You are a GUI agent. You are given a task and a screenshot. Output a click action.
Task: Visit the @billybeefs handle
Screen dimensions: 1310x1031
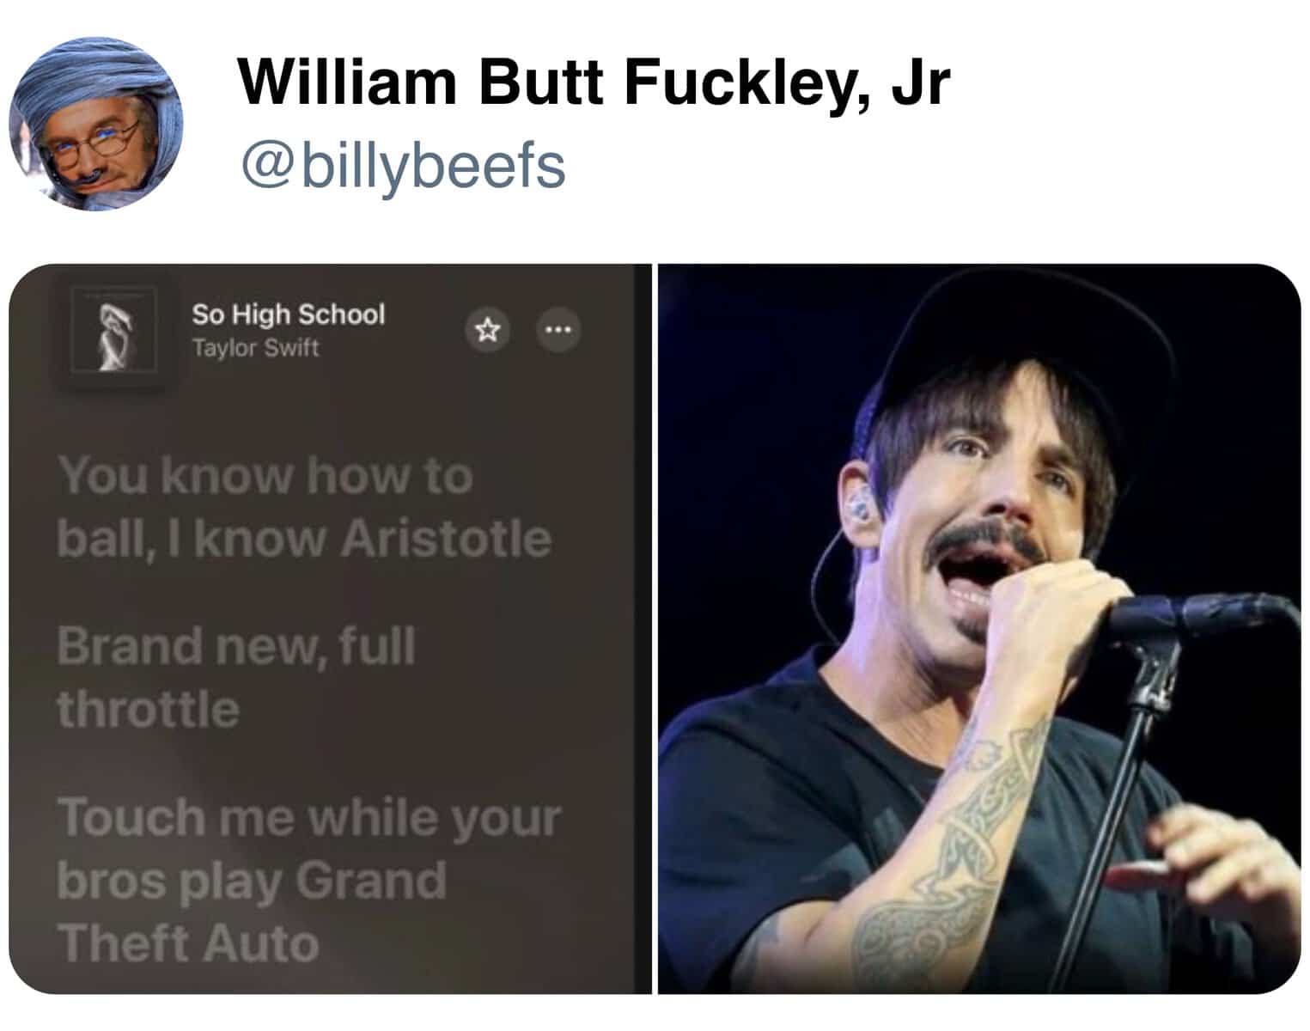tap(404, 165)
